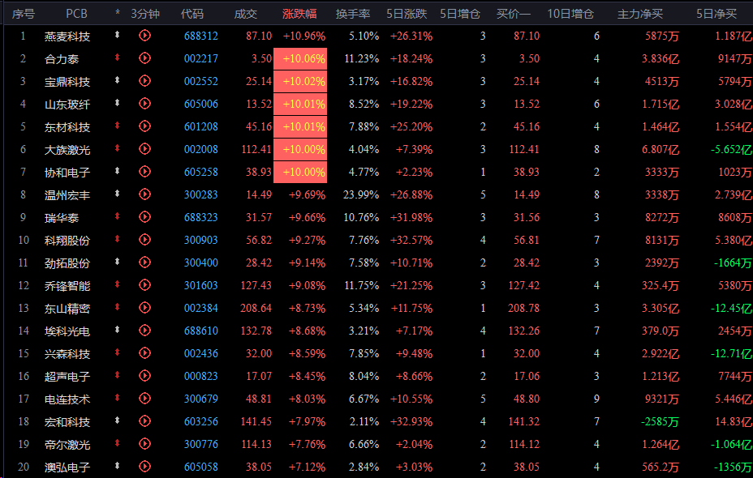This screenshot has width=753, height=478.
Task: Sort by 买价一 column header
Action: coord(514,14)
